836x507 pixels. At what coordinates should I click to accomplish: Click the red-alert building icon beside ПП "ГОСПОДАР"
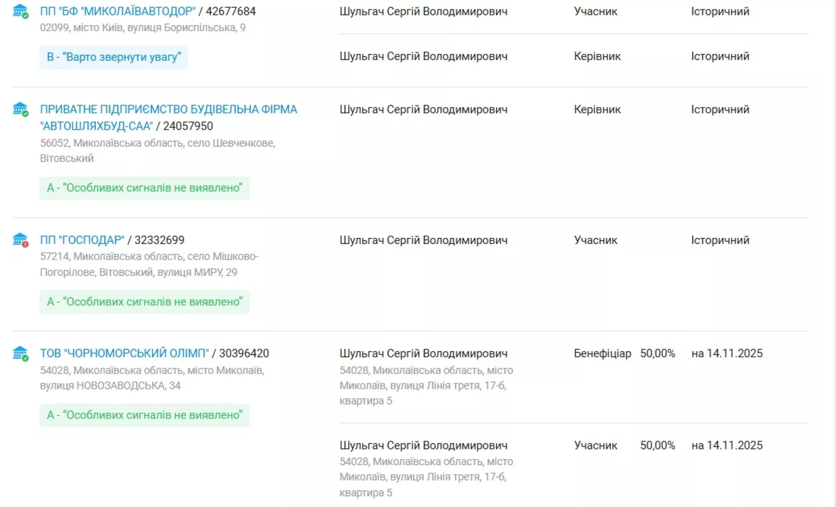click(20, 239)
